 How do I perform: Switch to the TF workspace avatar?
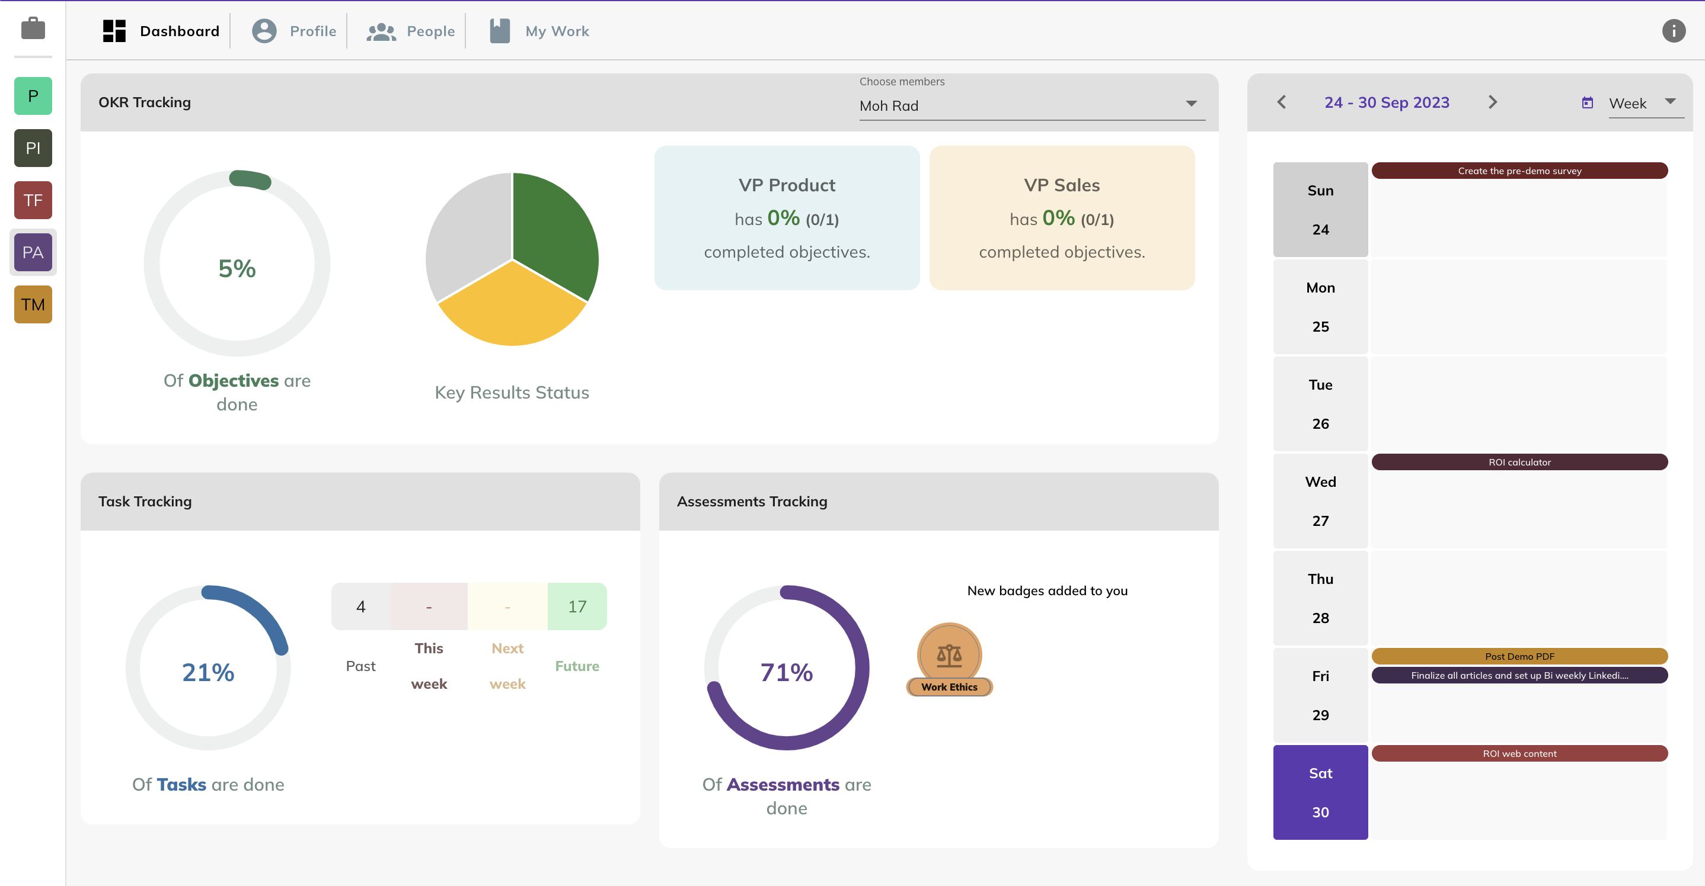pyautogui.click(x=33, y=200)
